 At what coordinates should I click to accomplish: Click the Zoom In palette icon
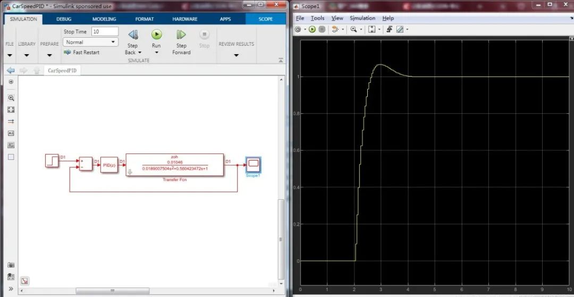[11, 98]
